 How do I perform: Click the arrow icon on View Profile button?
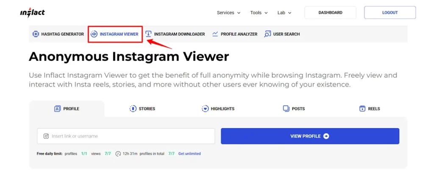[x=326, y=136]
